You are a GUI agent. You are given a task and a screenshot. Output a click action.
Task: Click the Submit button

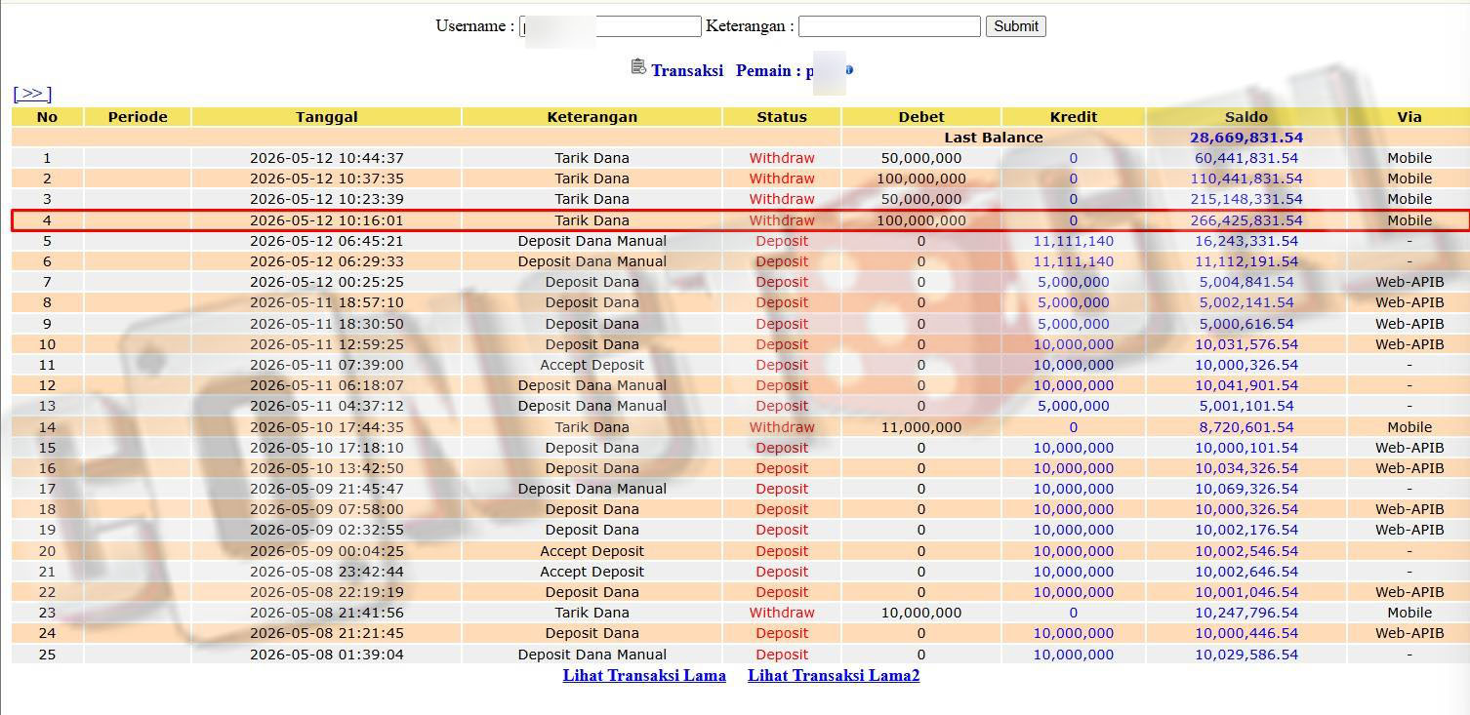[x=1015, y=26]
